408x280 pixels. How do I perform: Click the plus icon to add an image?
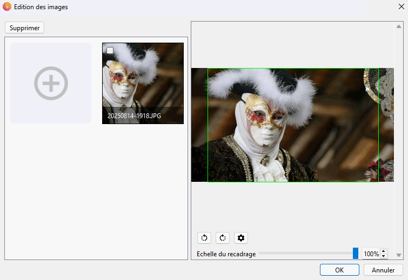[x=51, y=84]
